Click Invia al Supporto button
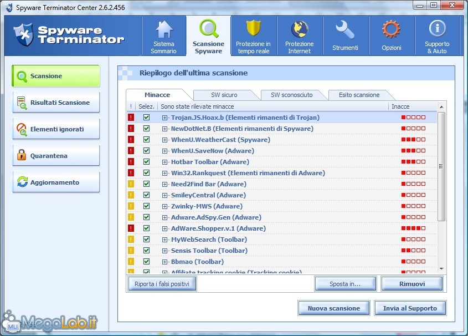468x336 pixels. coord(410,308)
